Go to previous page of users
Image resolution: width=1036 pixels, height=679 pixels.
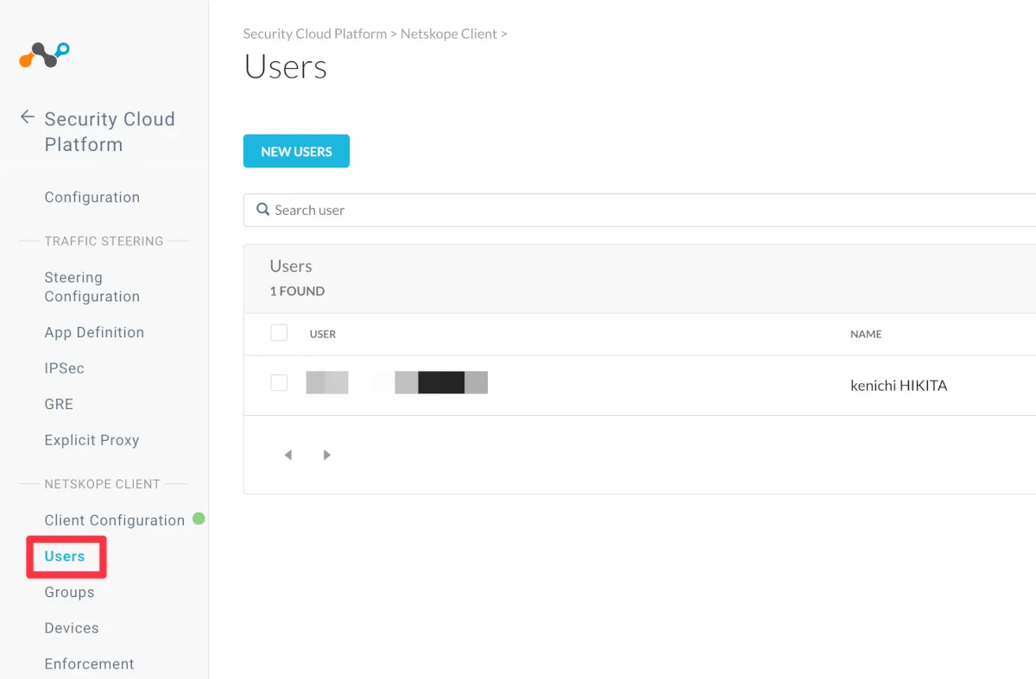(x=287, y=455)
